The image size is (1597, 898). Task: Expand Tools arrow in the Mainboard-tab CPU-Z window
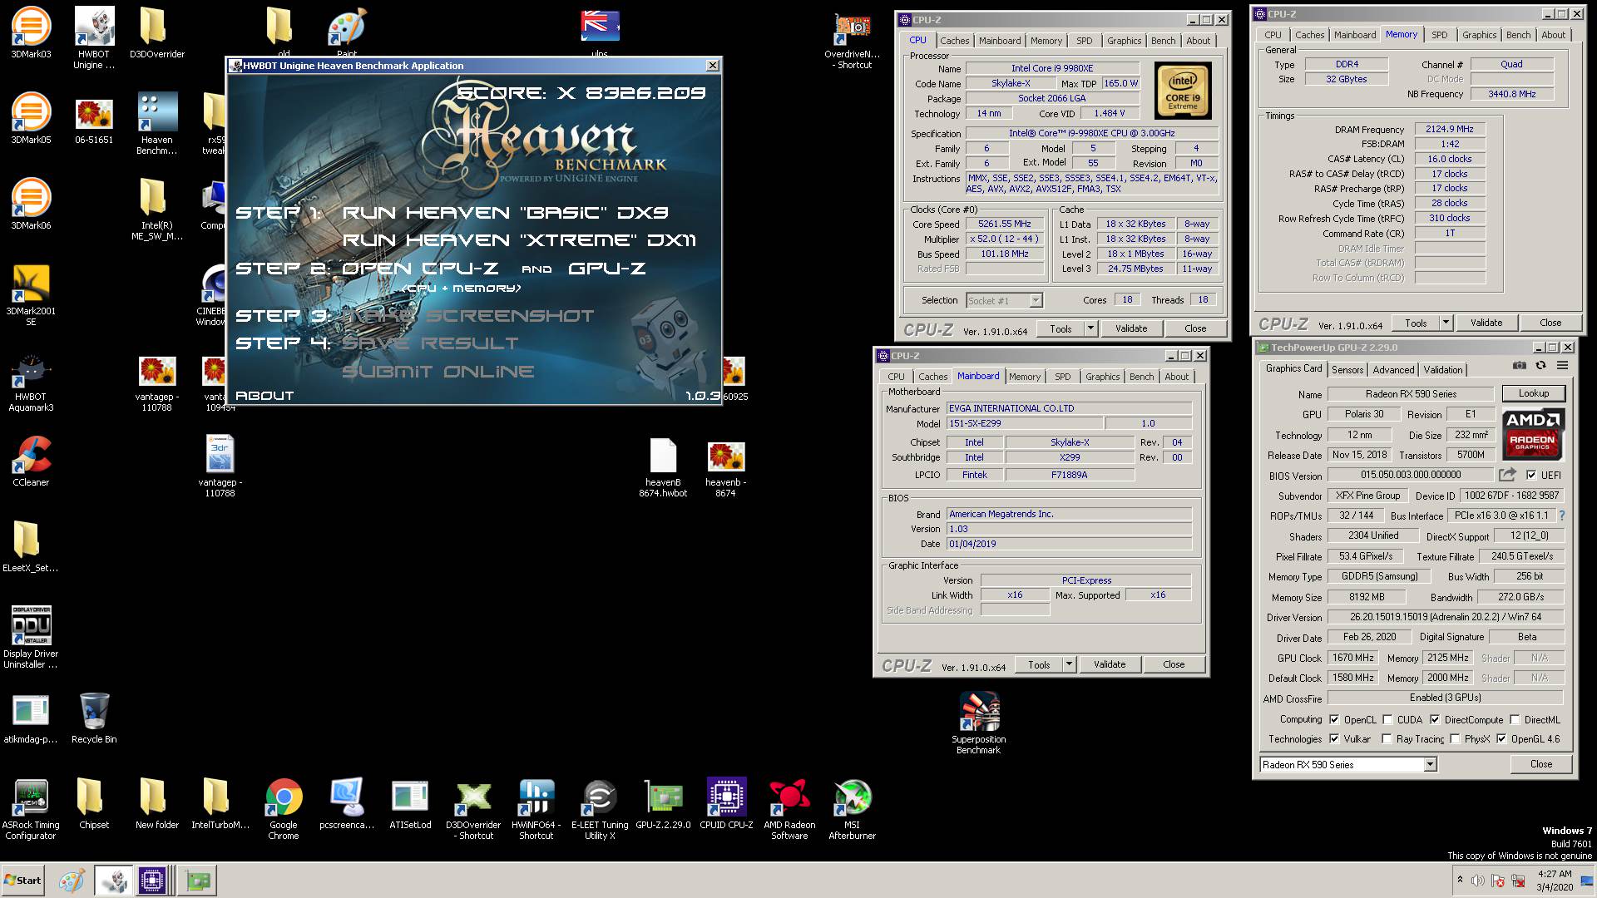1069,664
